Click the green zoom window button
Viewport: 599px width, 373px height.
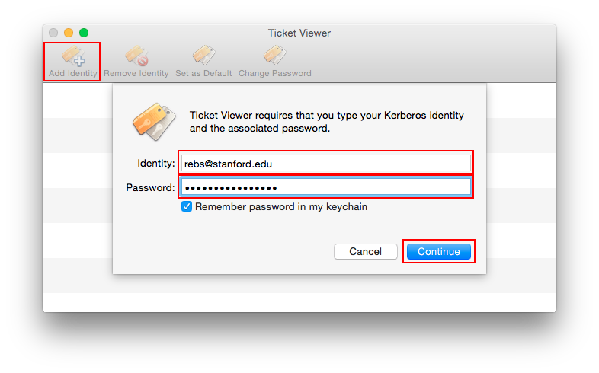click(x=84, y=33)
